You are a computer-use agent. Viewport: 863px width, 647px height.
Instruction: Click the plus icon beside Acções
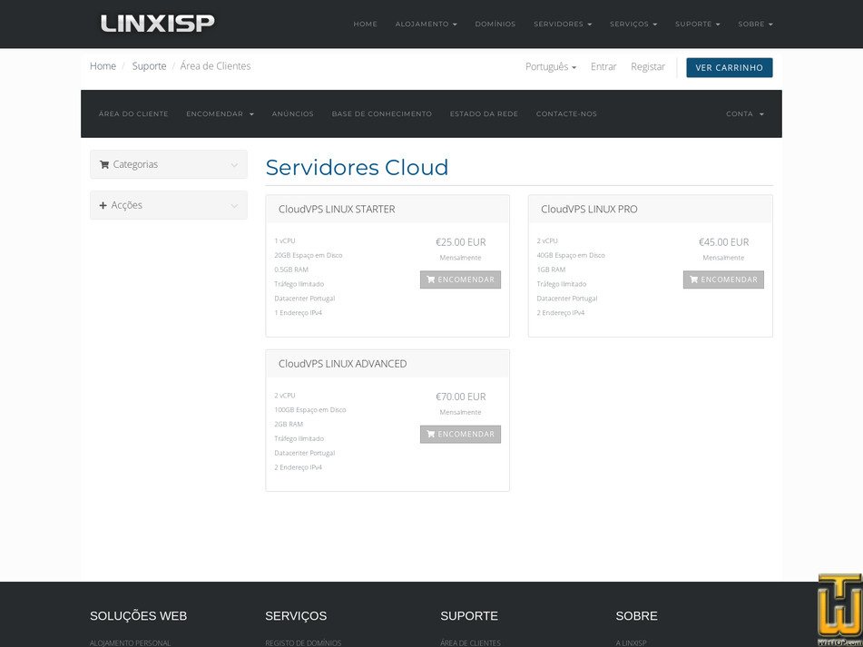coord(103,205)
